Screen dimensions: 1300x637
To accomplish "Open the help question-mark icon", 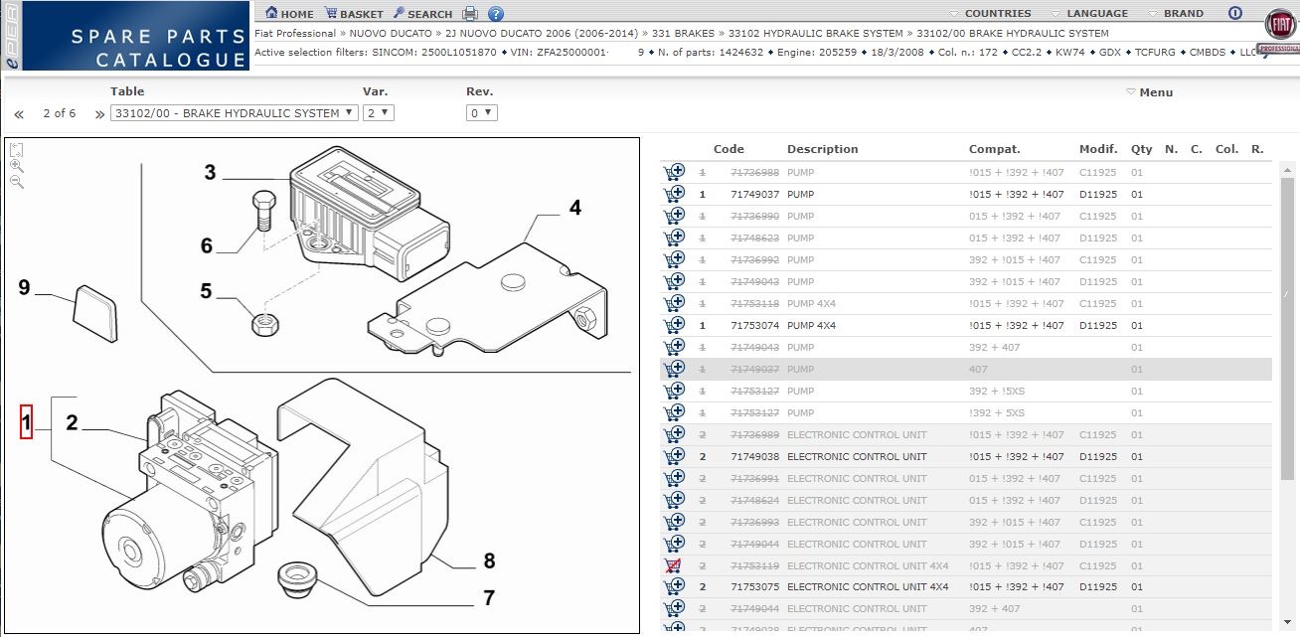I will [496, 14].
